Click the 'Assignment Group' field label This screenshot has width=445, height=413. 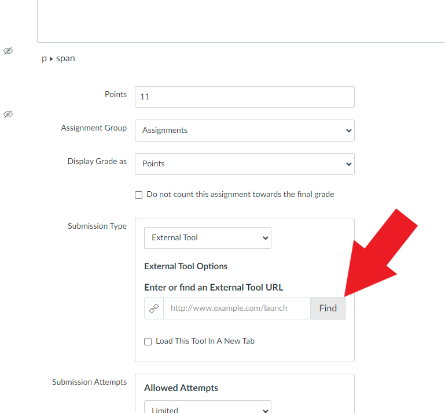94,128
